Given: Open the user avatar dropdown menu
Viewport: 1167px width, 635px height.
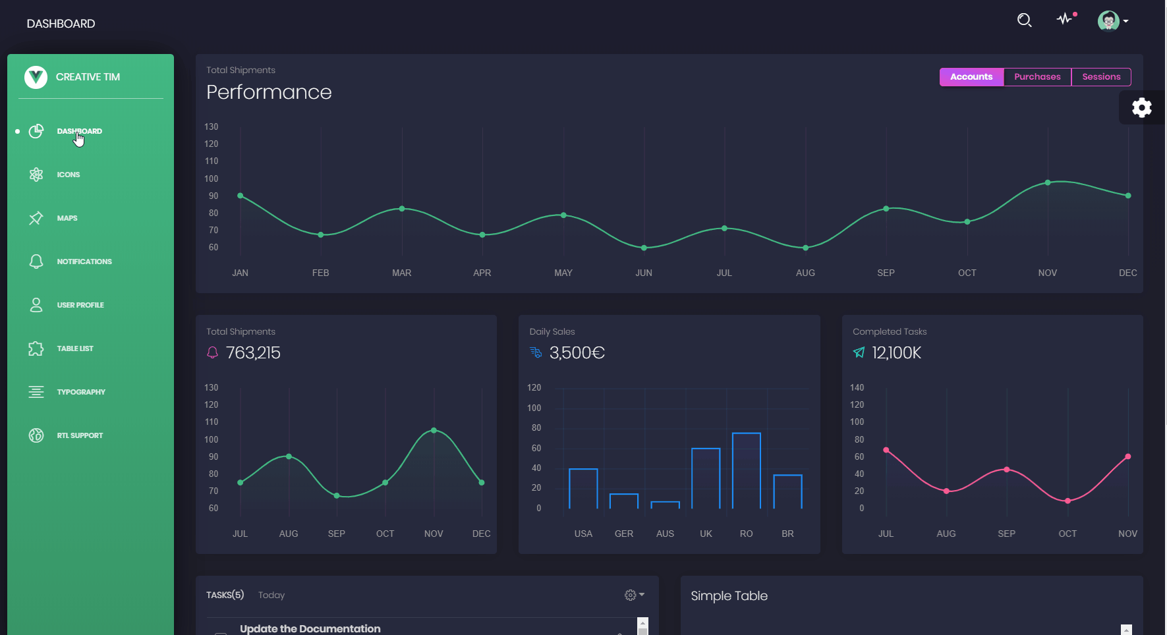Looking at the screenshot, I should [x=1111, y=20].
